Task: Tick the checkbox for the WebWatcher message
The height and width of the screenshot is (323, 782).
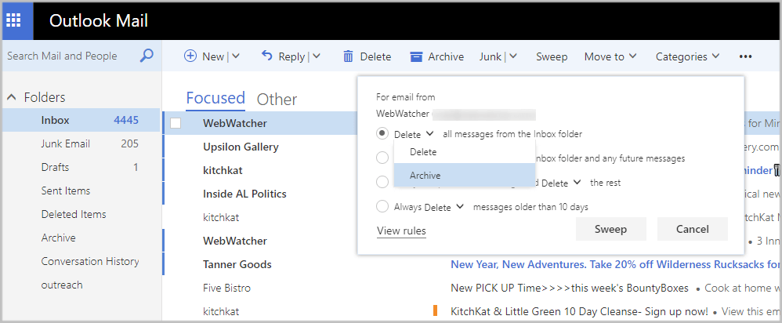Action: pos(176,123)
